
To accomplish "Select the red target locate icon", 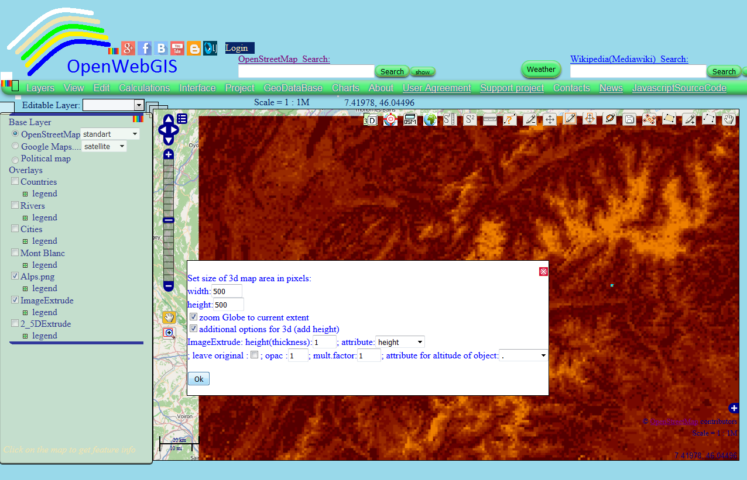I will (x=390, y=119).
